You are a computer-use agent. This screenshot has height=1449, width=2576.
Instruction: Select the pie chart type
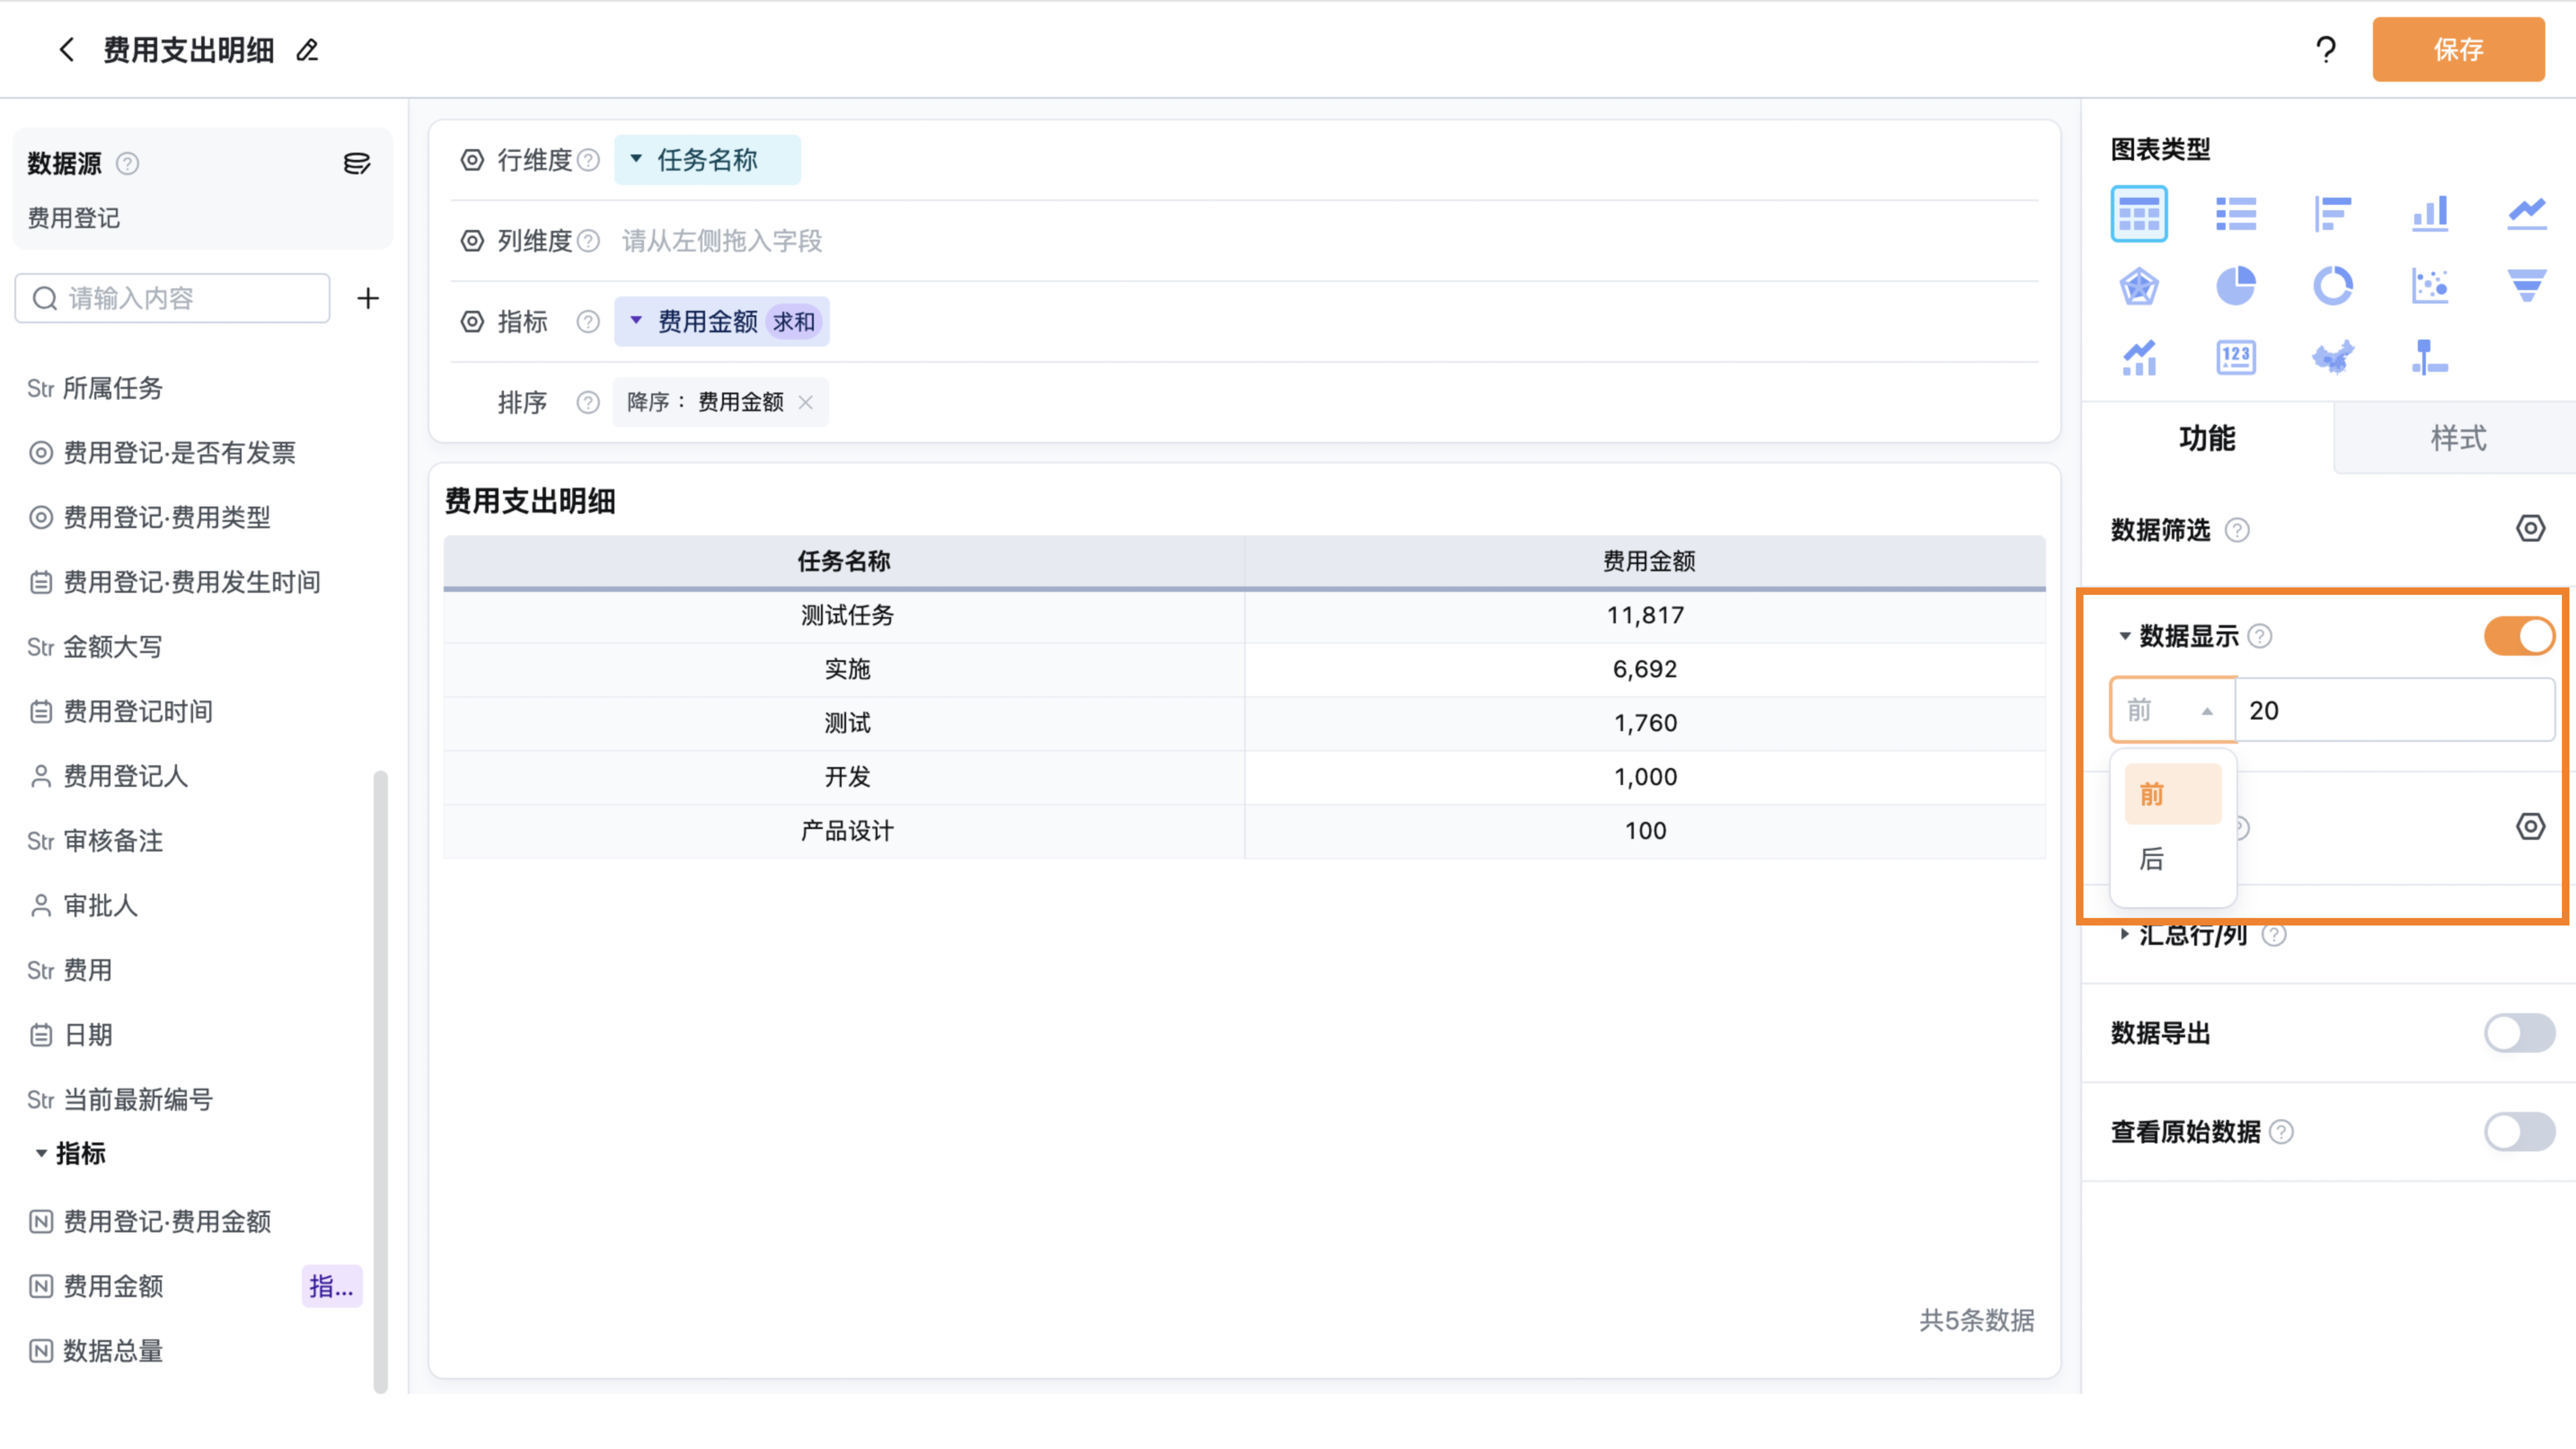pos(2236,286)
